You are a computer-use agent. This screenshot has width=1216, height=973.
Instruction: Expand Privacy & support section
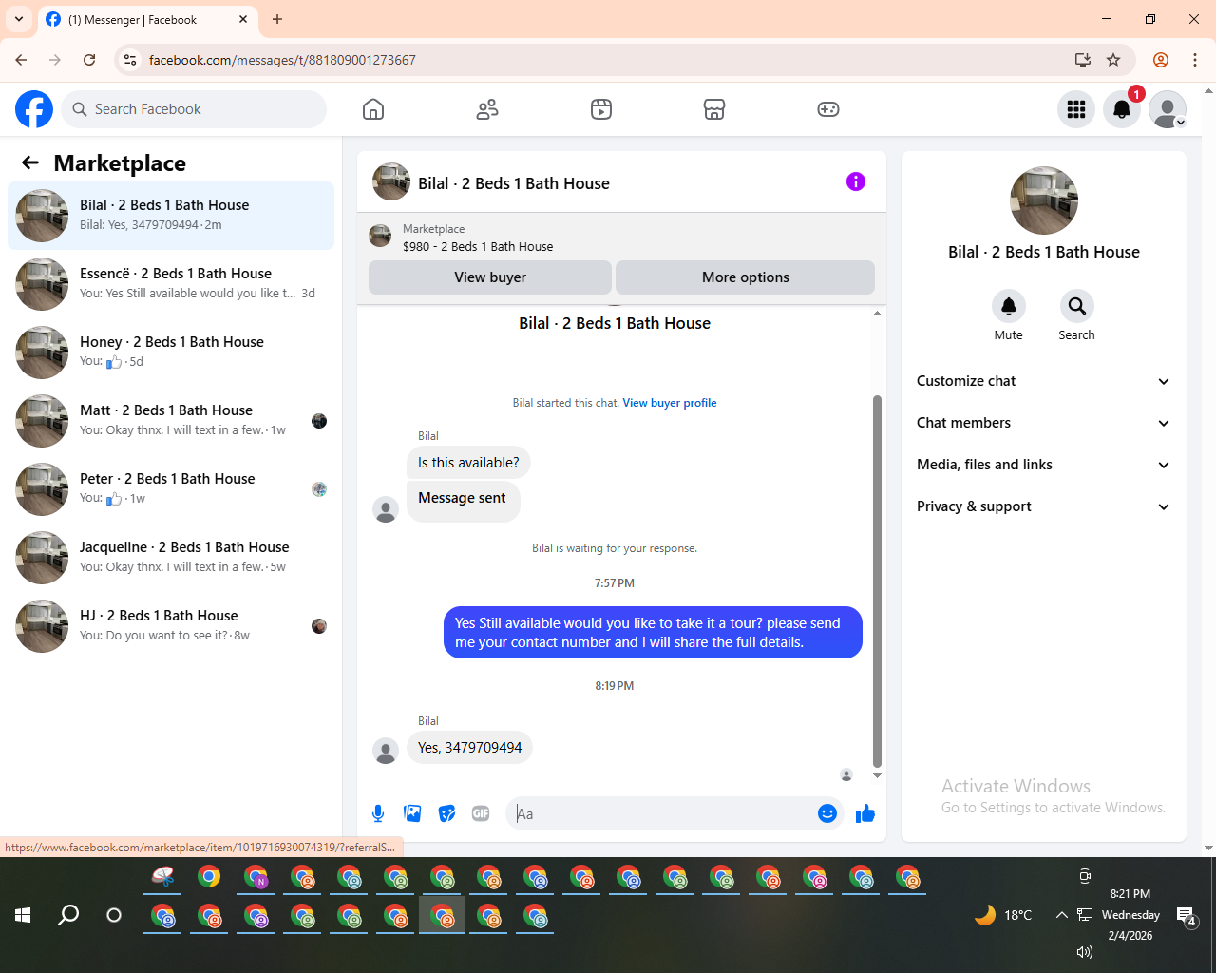[1043, 506]
